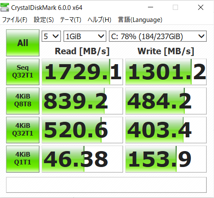Click the 4KiB Q1T1 write result 153.9
This screenshot has height=198, width=214.
(x=166, y=159)
